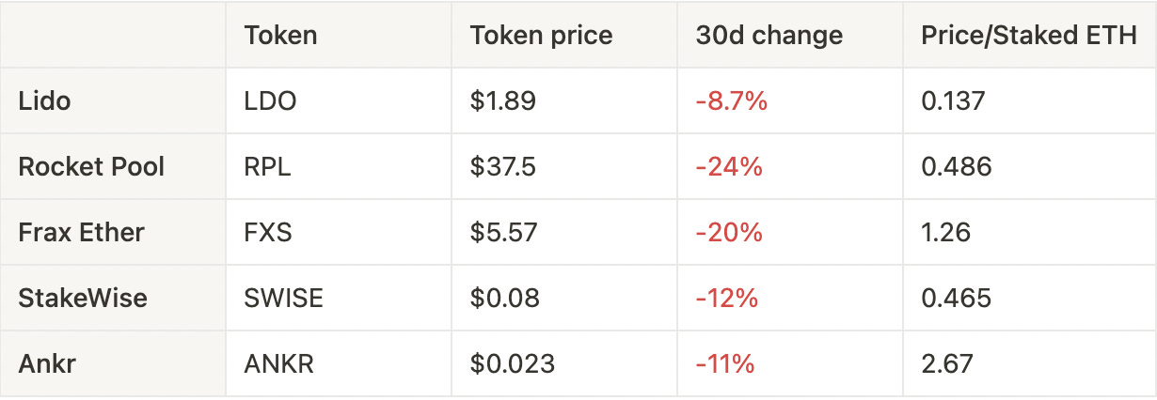This screenshot has height=400, width=1157.
Task: Click the -24% change value
Action: click(728, 166)
